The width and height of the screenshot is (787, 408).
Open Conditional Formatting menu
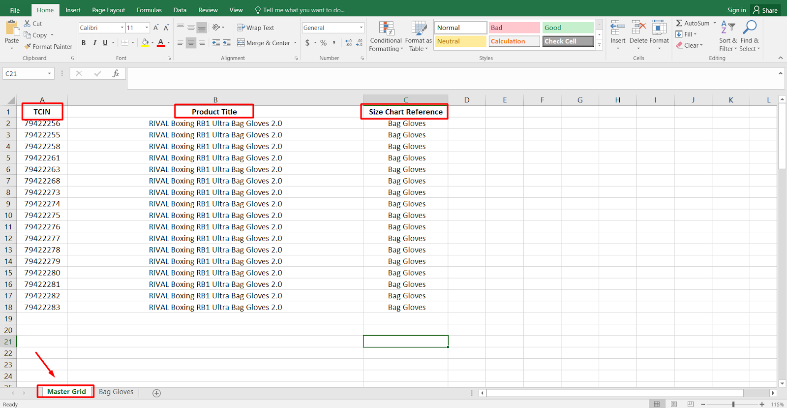[386, 36]
